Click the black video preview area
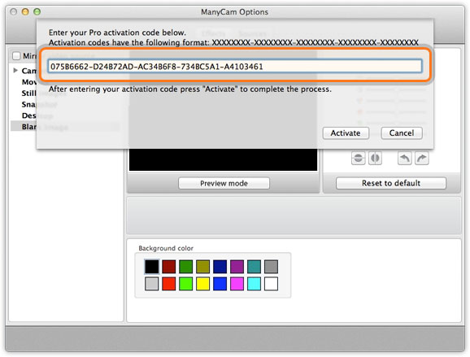 click(x=223, y=159)
